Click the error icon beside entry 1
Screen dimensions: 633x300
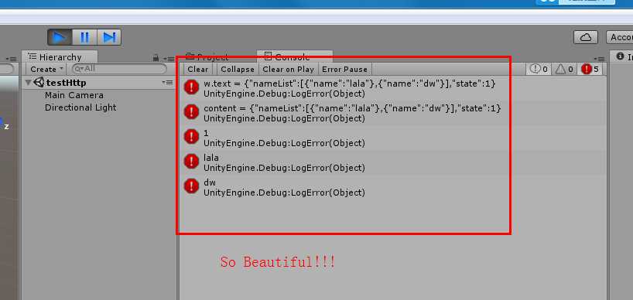[x=191, y=136]
